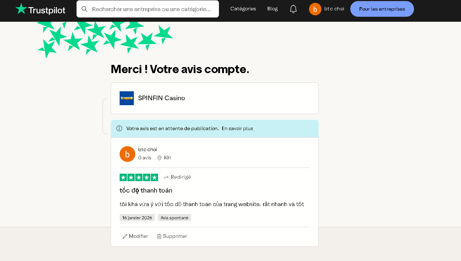Click the reviewer's orange avatar
The image size is (461, 261).
pyautogui.click(x=127, y=154)
